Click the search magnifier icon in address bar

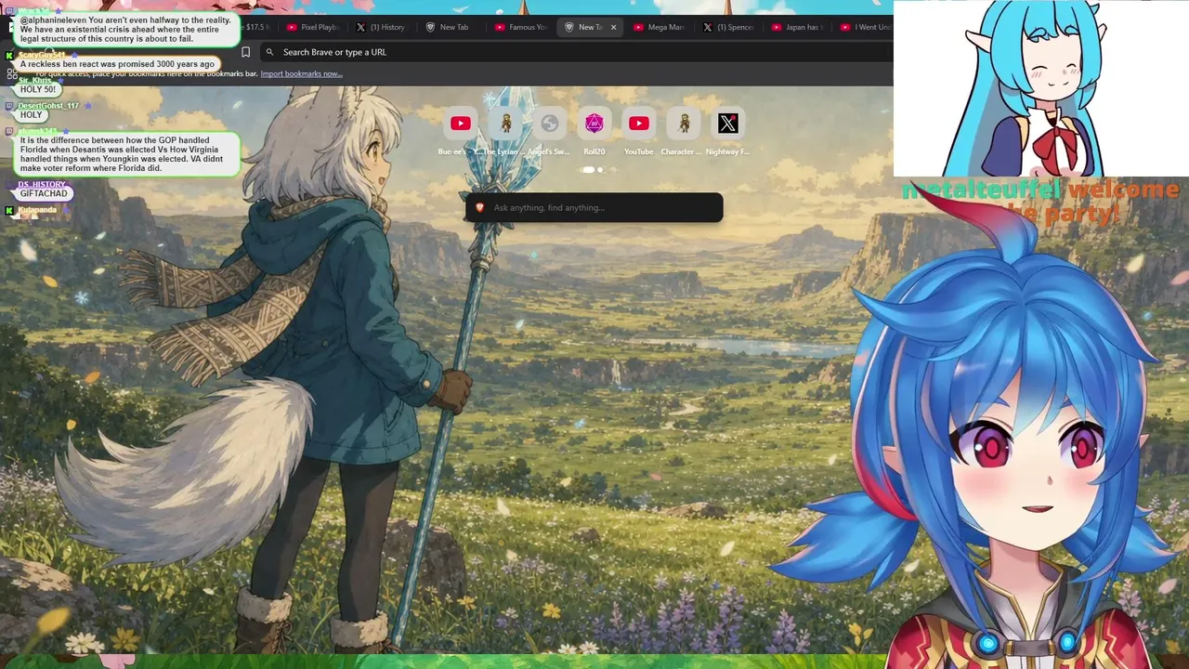[269, 52]
